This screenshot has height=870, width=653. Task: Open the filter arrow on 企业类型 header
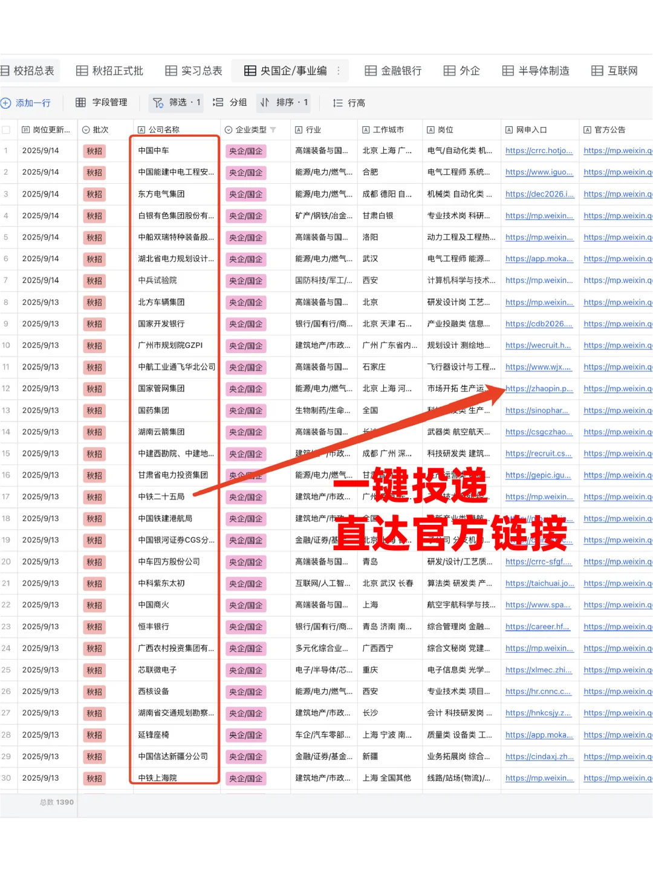coord(273,130)
